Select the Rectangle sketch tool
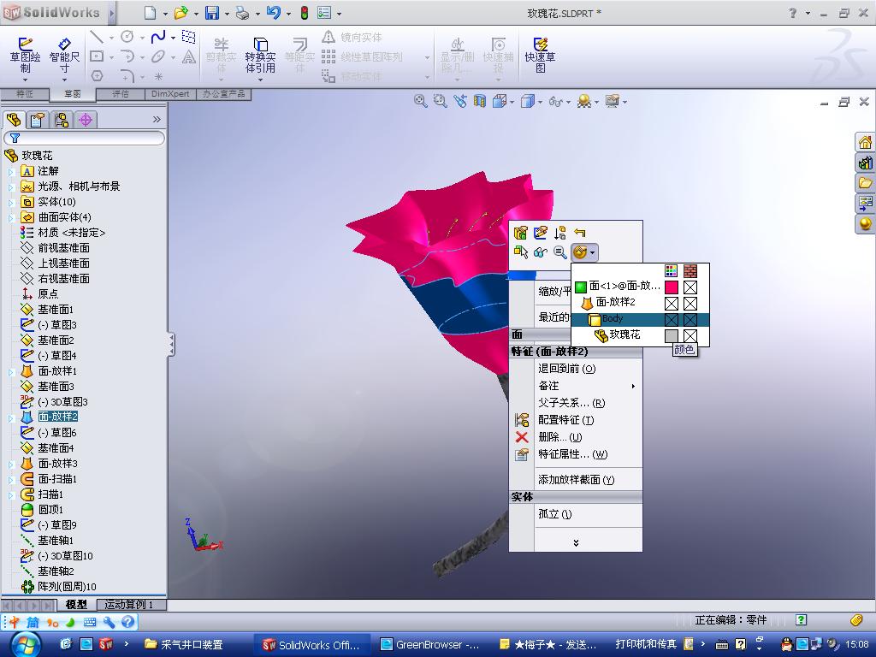Image resolution: width=876 pixels, height=657 pixels. tap(97, 56)
